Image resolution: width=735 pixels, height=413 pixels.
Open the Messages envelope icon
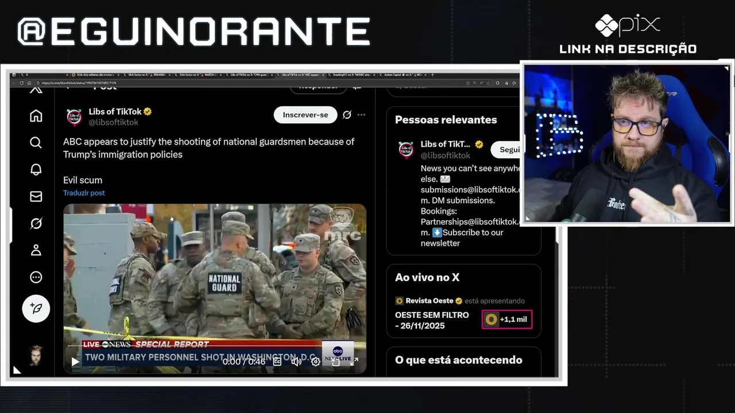(36, 196)
